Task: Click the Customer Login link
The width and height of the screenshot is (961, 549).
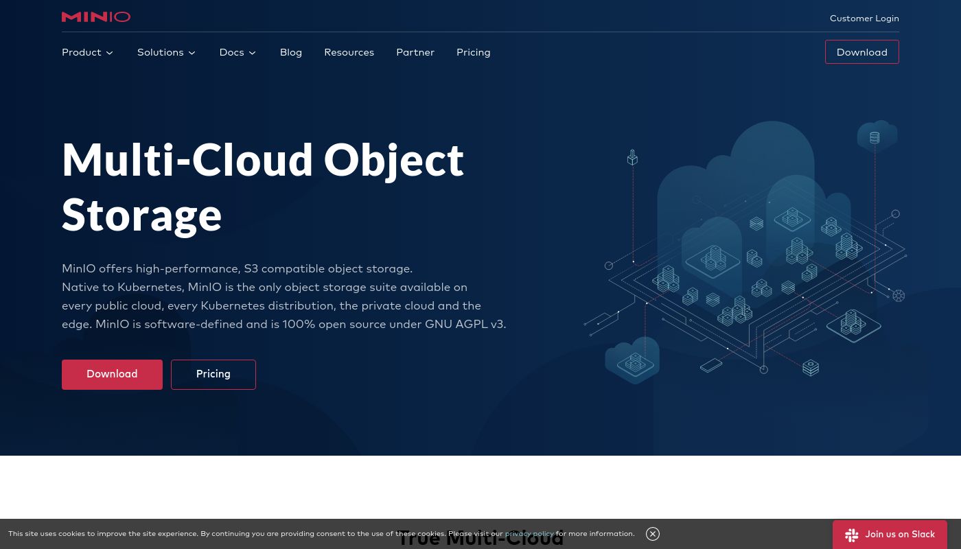Action: (864, 19)
